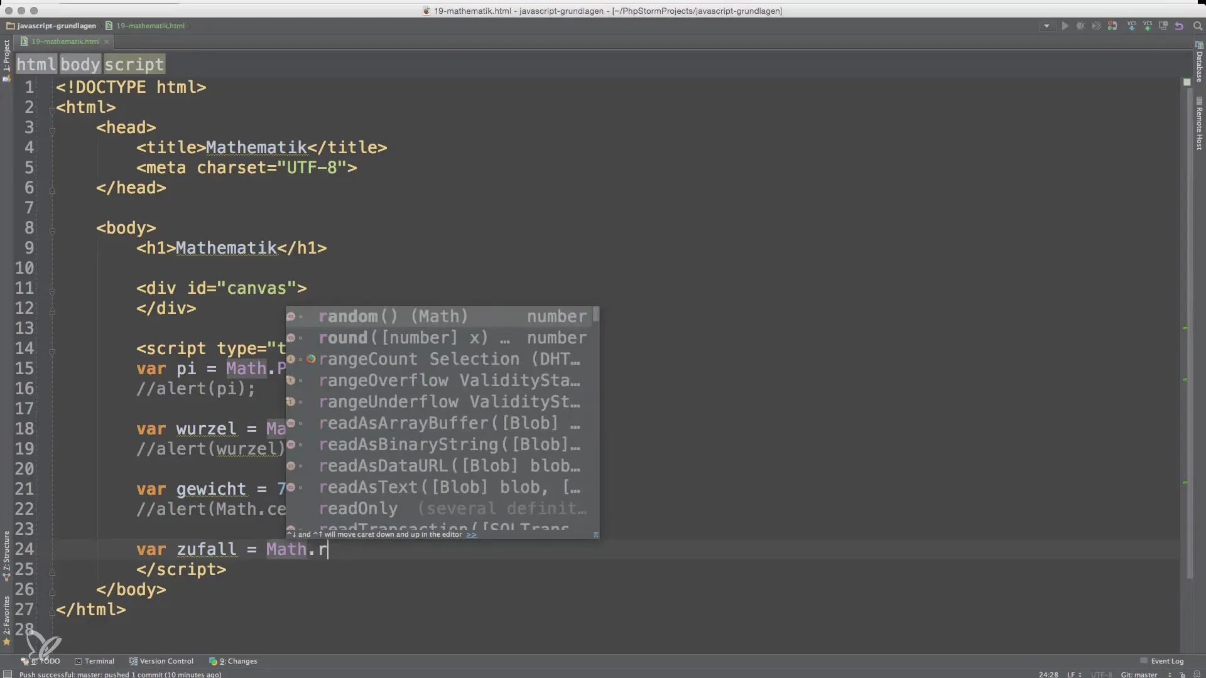The width and height of the screenshot is (1206, 678).
Task: Click the </div> fold marker at line 12
Action: [52, 311]
